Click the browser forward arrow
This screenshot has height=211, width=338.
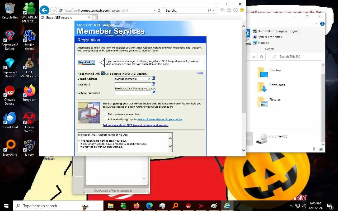pos(54,10)
